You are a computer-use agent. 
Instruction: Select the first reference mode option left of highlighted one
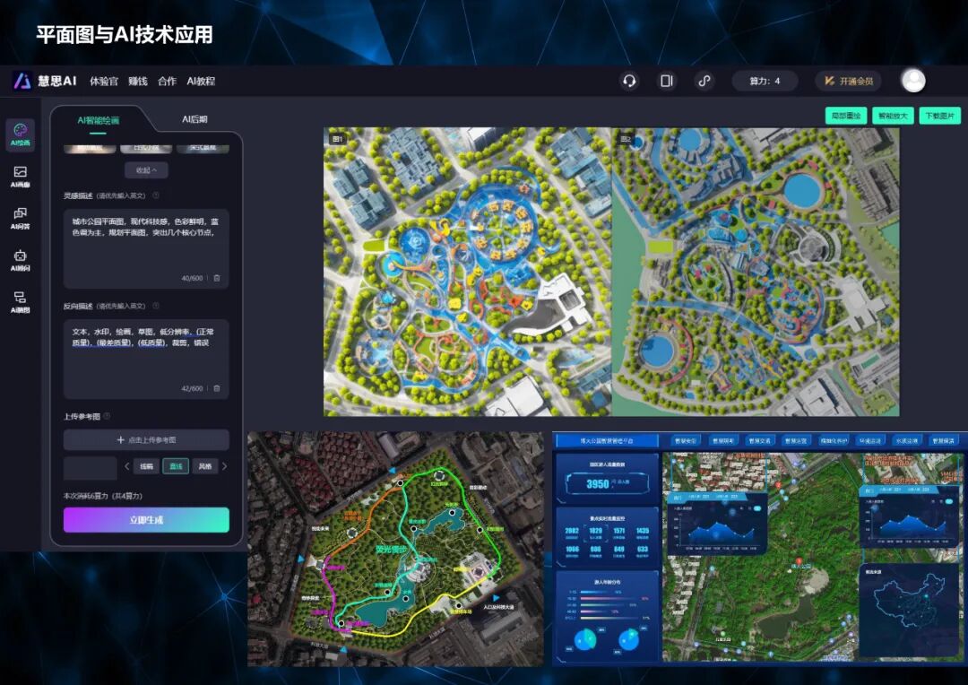[x=146, y=466]
